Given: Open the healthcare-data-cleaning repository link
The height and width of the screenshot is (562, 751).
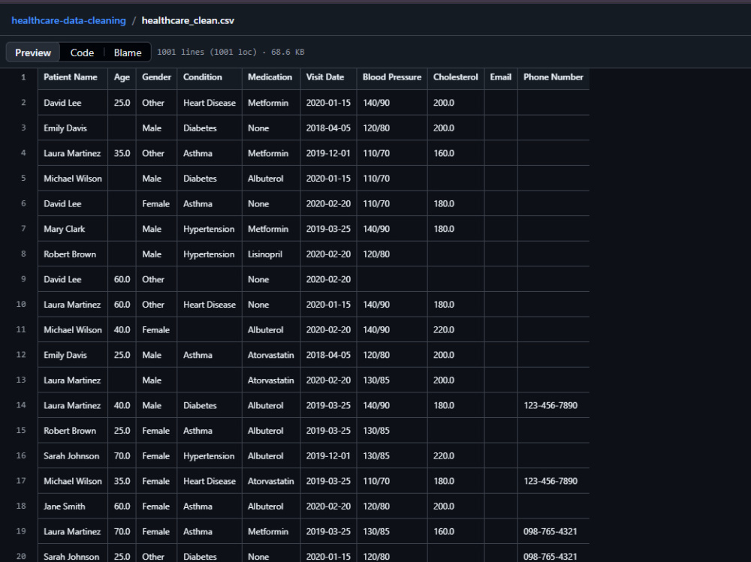Looking at the screenshot, I should [68, 20].
